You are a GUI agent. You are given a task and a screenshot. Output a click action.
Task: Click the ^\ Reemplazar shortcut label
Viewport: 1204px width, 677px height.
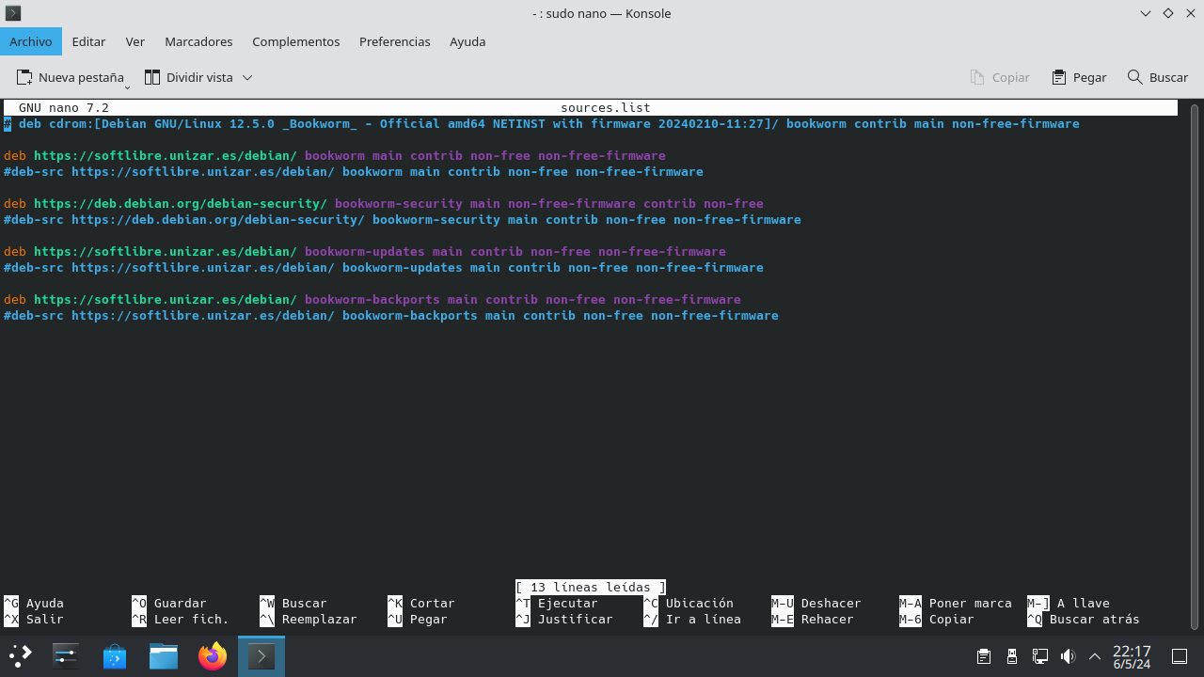tap(309, 620)
